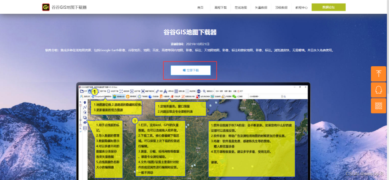Image resolution: width=389 pixels, height=180 pixels.
Task: Click the 立即下载 download button
Action: pyautogui.click(x=191, y=70)
